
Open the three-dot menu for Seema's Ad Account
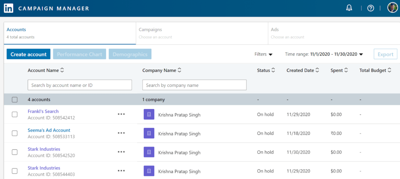[121, 133]
